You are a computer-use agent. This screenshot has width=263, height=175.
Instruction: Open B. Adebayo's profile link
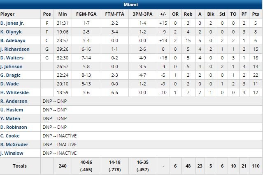[12, 40]
